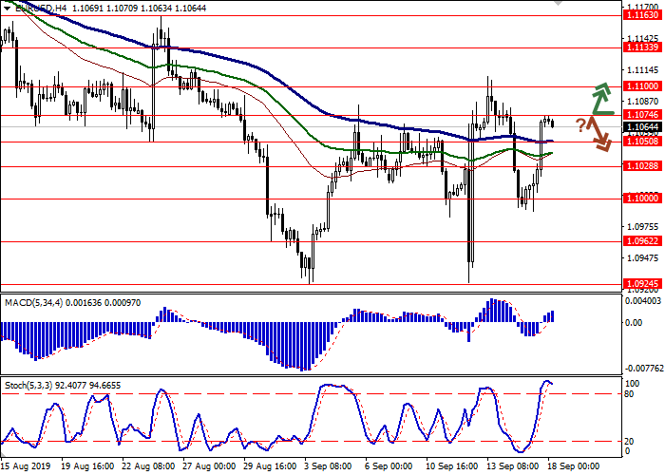Click the Stochastic 80 level label
The height and width of the screenshot is (475, 665).
628,392
